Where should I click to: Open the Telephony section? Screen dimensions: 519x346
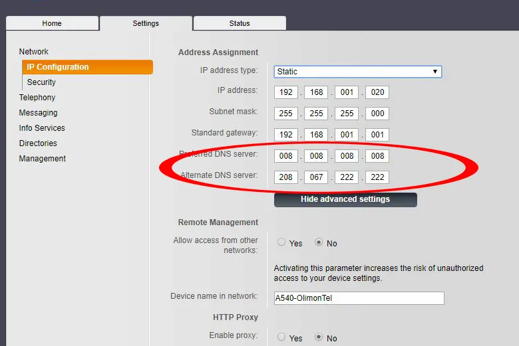tap(37, 98)
